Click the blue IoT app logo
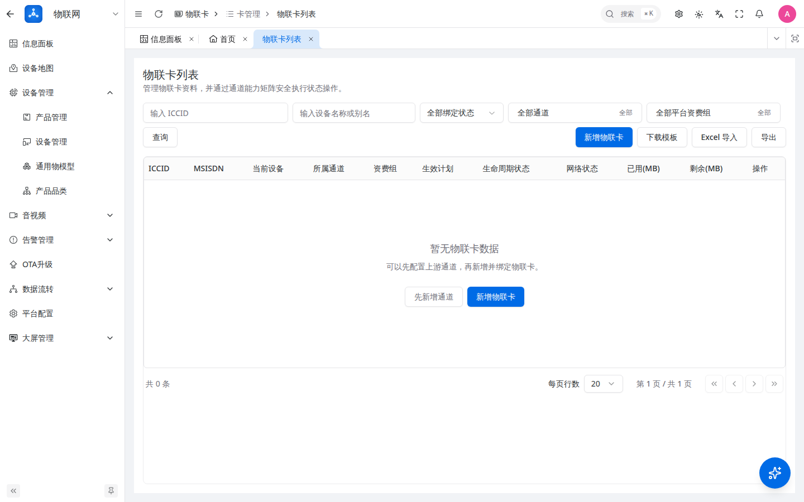The image size is (804, 502). [x=33, y=14]
